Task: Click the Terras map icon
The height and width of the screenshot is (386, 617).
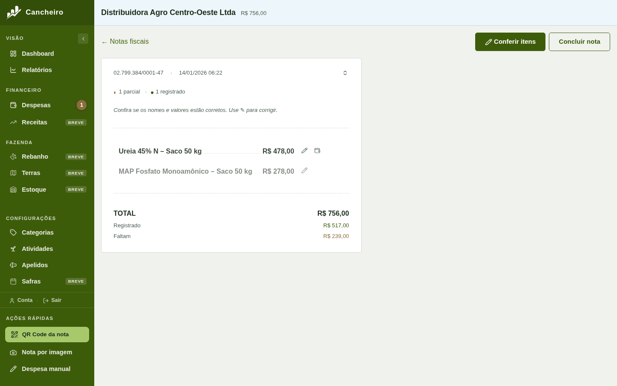Action: pos(13,173)
